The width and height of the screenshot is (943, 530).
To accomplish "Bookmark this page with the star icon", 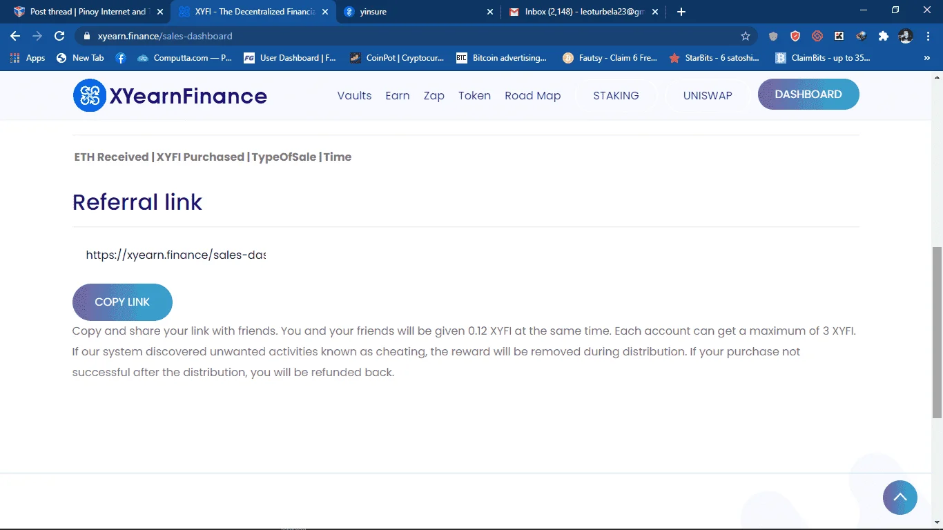I will [746, 36].
